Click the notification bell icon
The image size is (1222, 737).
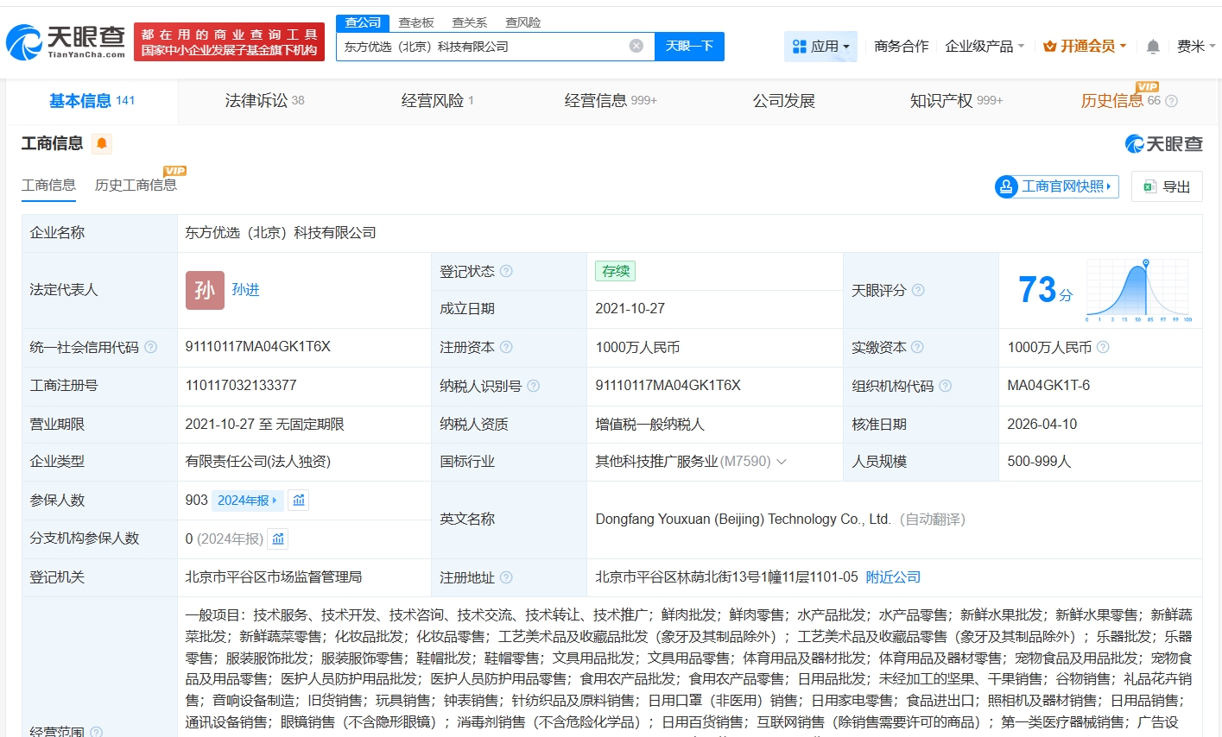point(1152,47)
